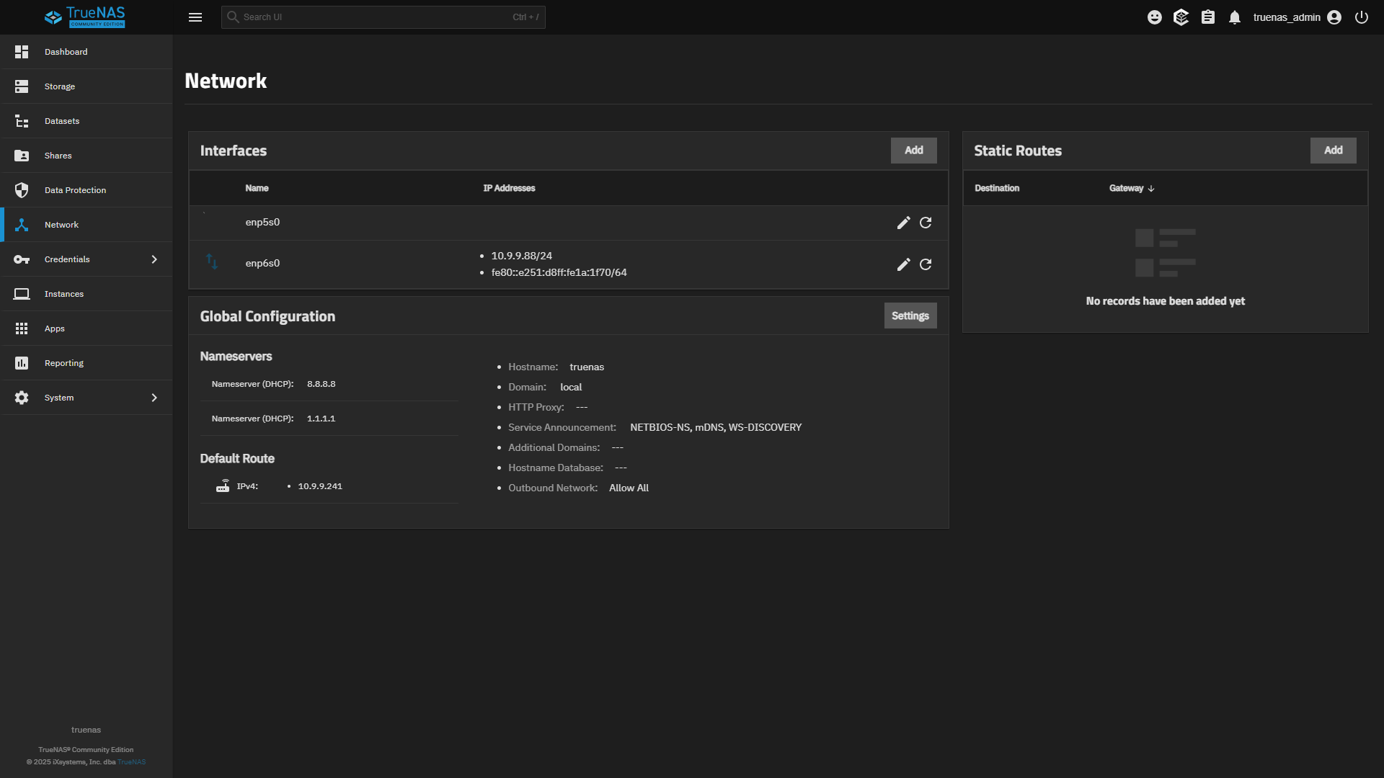Open the jobs clipboard icon
1384x778 pixels.
pyautogui.click(x=1208, y=17)
